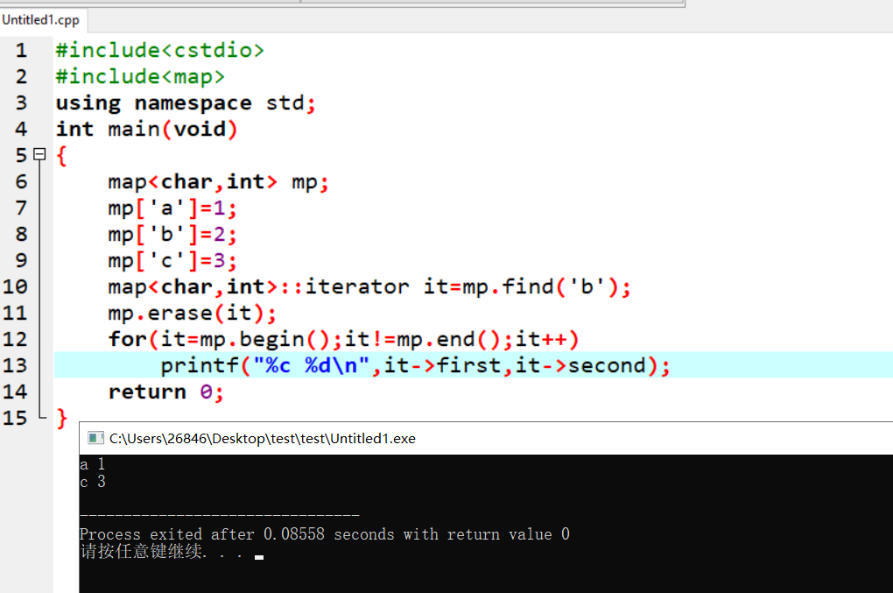Click the iterator it=mp.find('b') line
Image resolution: width=893 pixels, height=593 pixels.
[x=369, y=286]
